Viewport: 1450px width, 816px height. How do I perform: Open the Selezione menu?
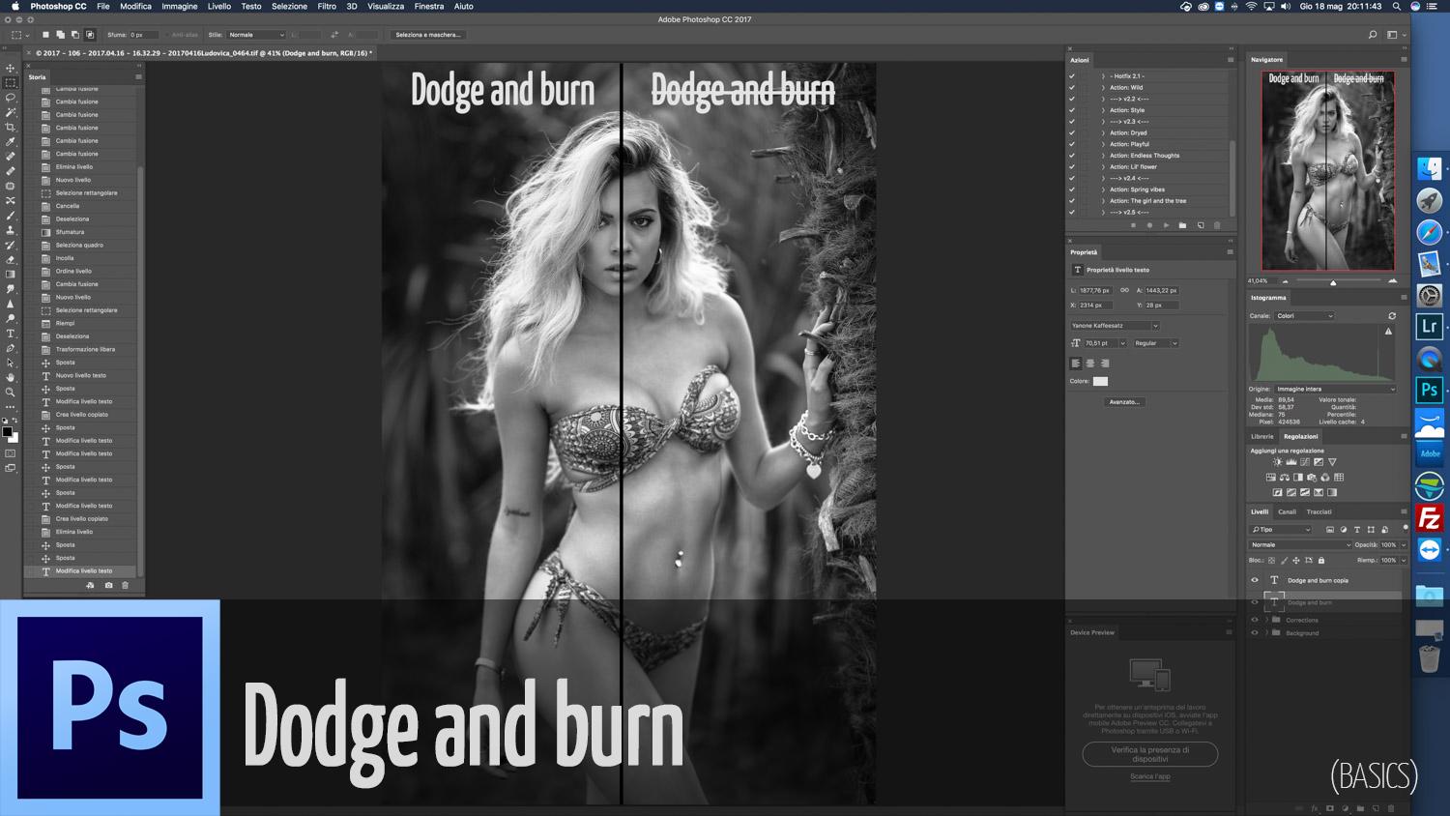[x=289, y=6]
